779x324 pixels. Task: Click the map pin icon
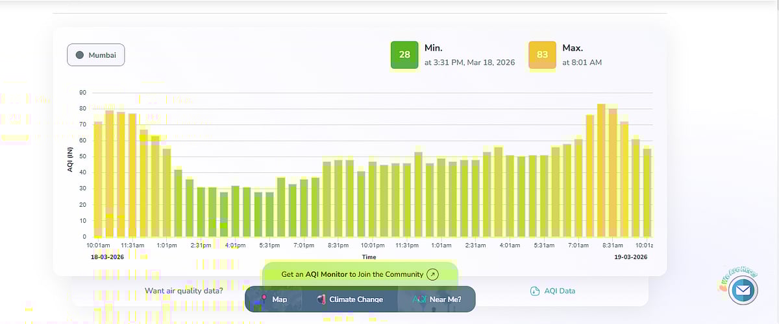[263, 299]
